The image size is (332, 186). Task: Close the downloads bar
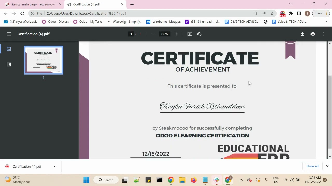click(327, 166)
